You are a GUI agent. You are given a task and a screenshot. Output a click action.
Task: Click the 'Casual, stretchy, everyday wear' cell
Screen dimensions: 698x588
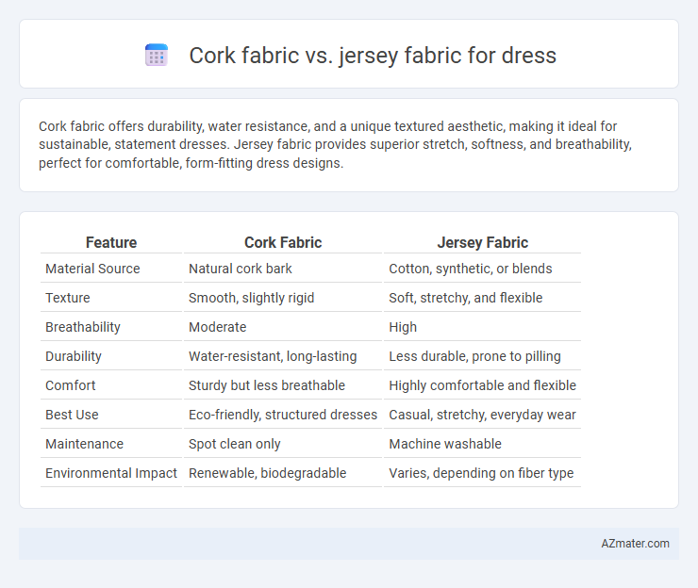coord(483,415)
